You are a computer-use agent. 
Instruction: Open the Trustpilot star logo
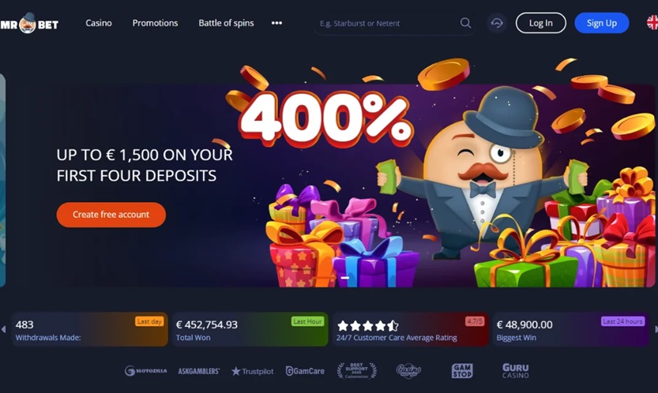(x=252, y=371)
